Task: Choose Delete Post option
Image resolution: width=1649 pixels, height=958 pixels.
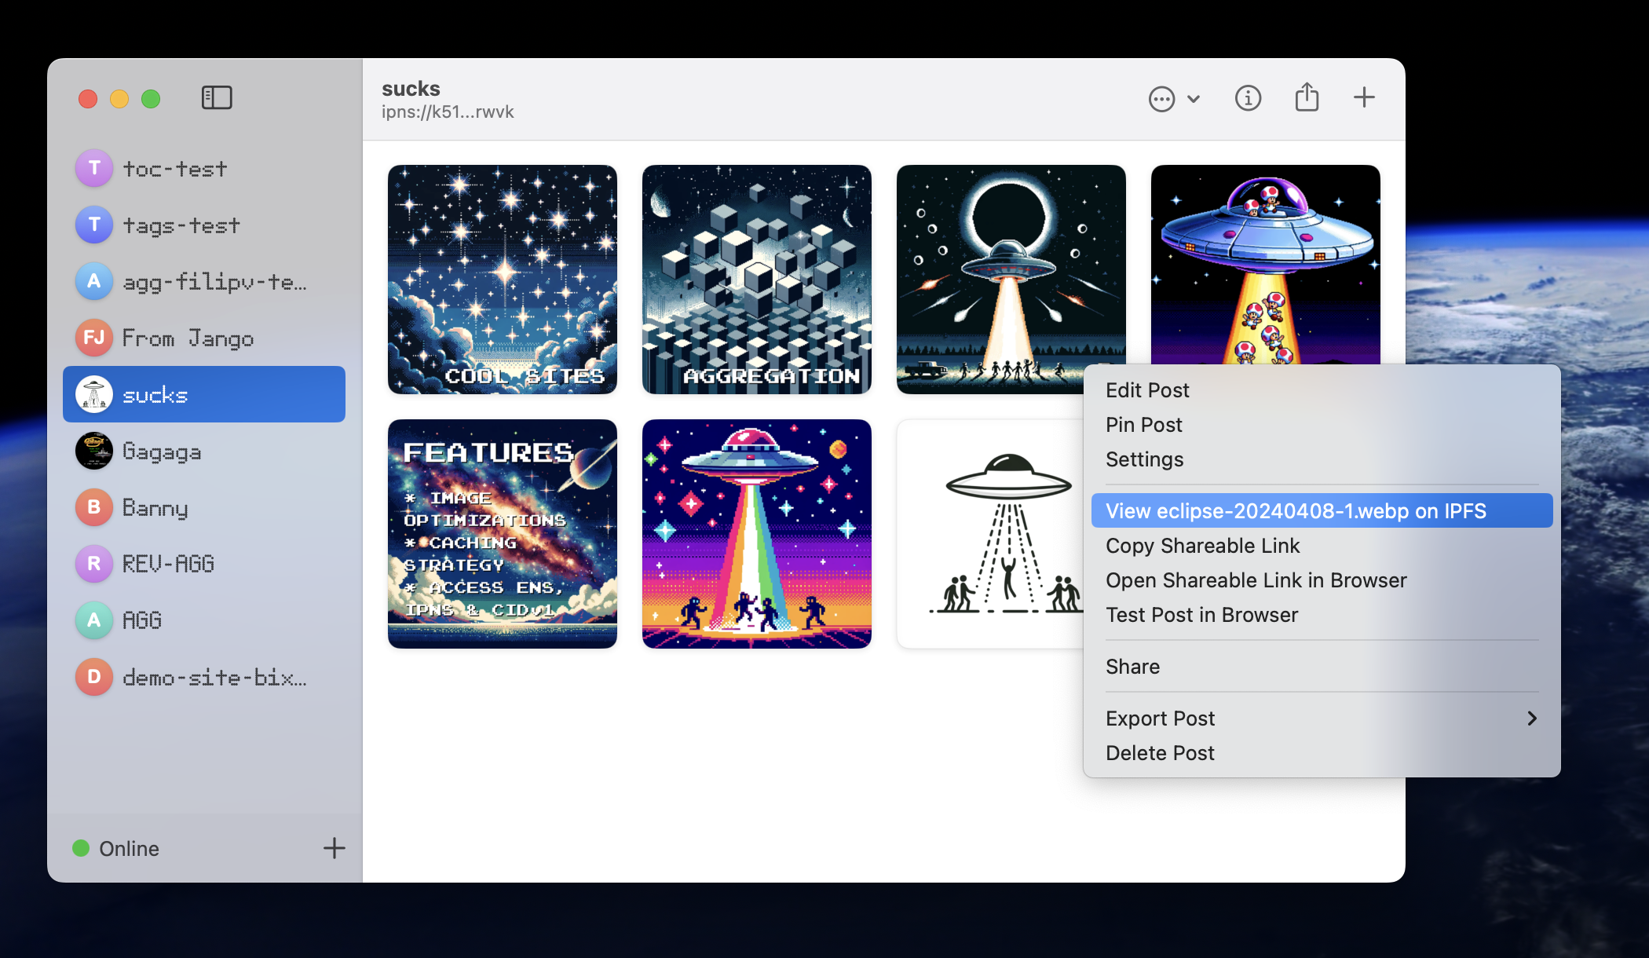Action: [1160, 753]
